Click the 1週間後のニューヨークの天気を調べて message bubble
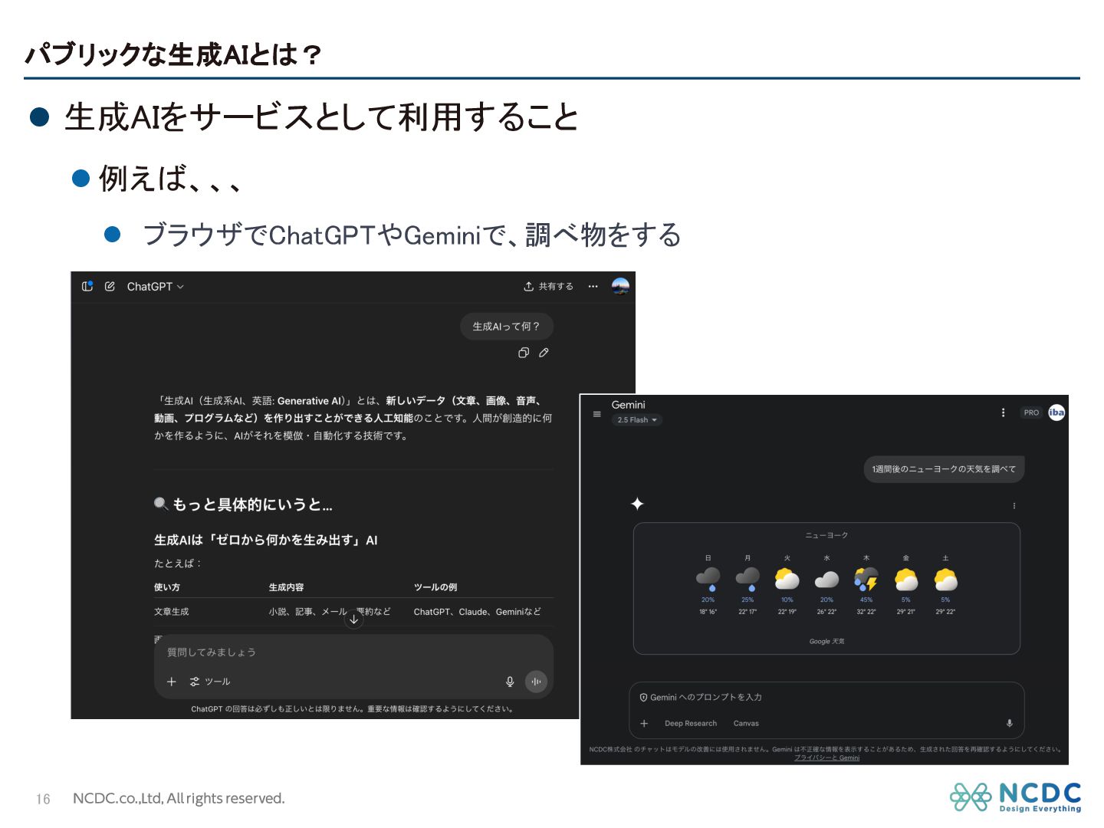 [x=944, y=469]
